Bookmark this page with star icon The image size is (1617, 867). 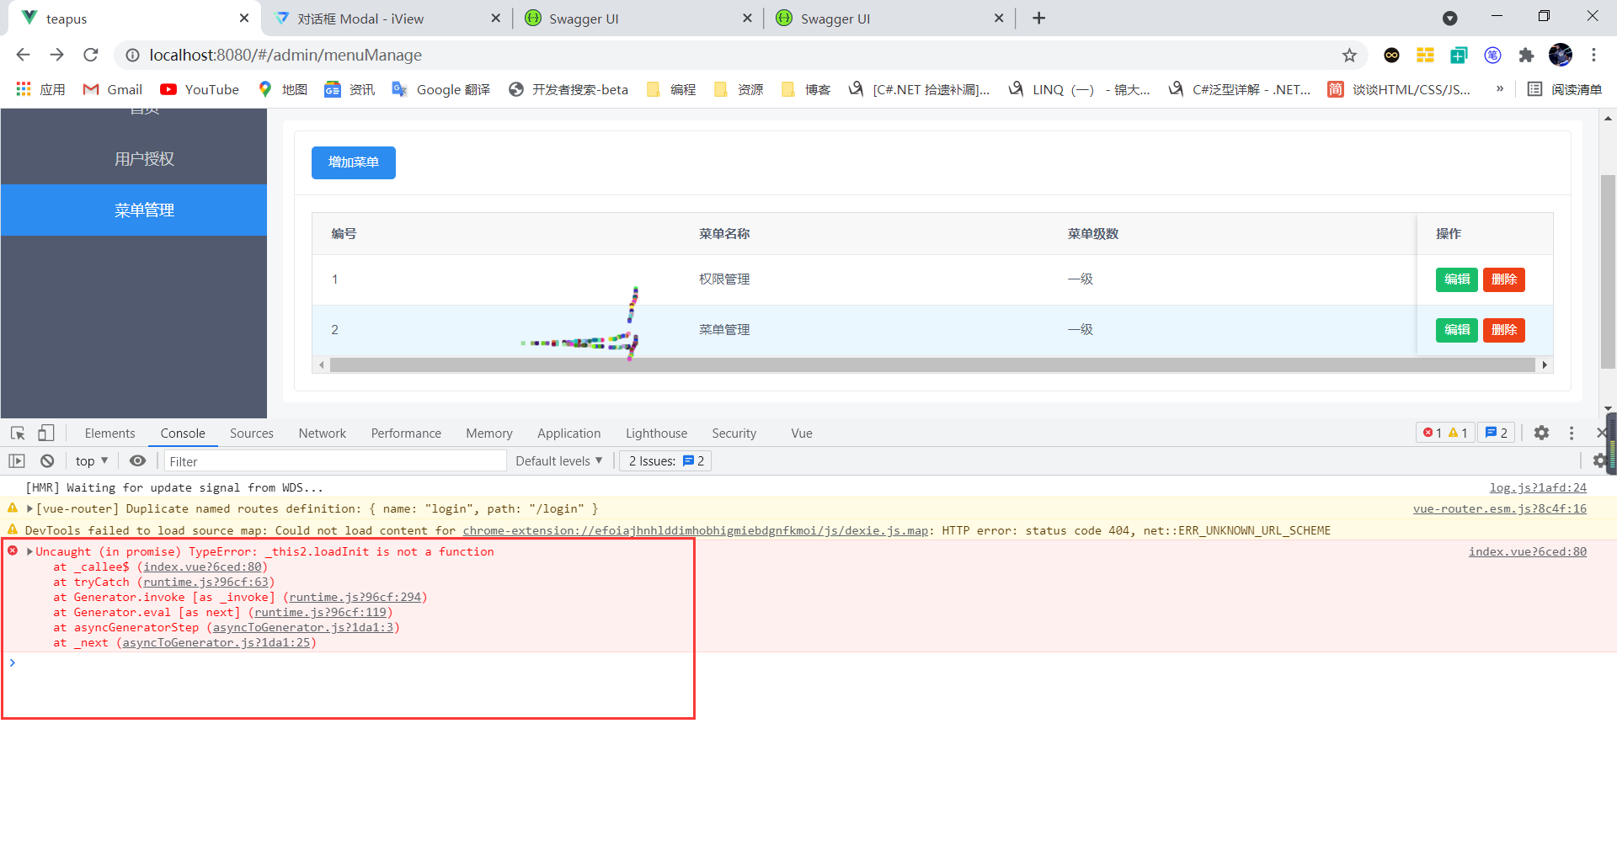[x=1349, y=56]
